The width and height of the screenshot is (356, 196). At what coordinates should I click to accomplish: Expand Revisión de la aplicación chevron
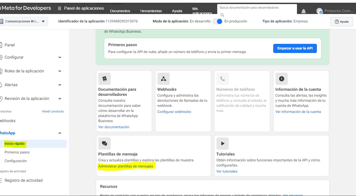[x=60, y=99]
